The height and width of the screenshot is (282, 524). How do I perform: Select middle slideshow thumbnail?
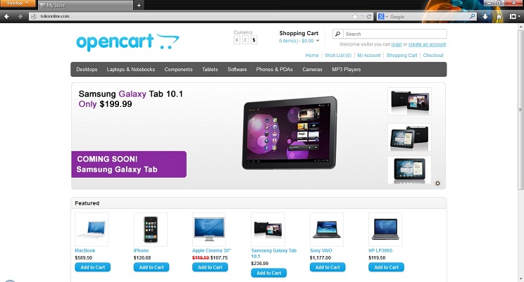click(x=409, y=138)
